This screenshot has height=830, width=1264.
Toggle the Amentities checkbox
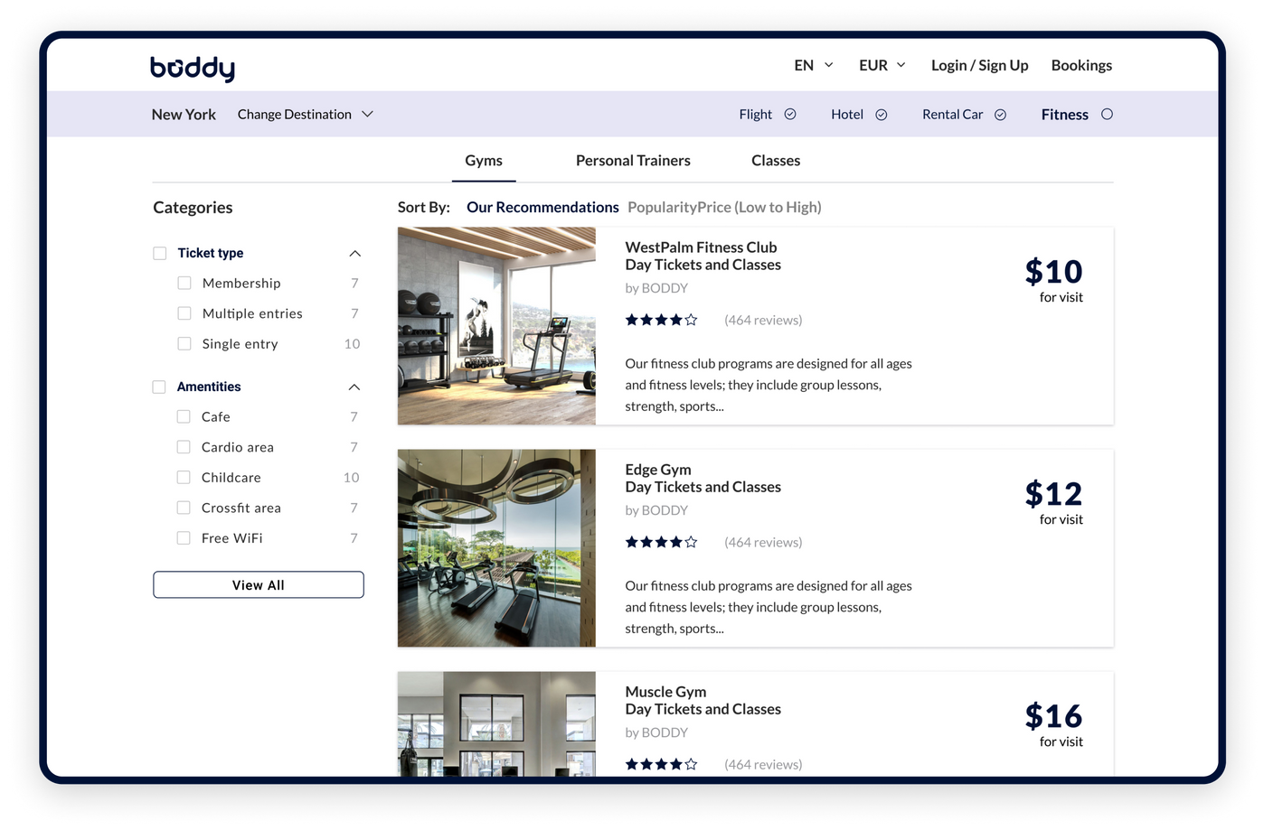pyautogui.click(x=159, y=387)
